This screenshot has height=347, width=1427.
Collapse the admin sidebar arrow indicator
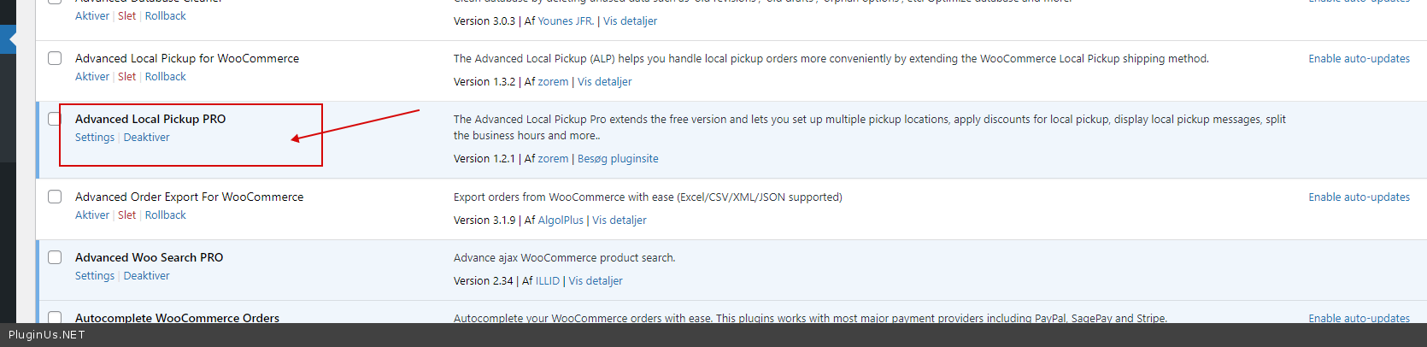[x=10, y=39]
